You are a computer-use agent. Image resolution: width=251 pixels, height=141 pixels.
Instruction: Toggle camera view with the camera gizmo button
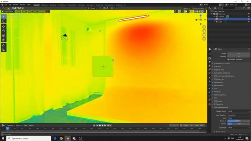[204, 35]
